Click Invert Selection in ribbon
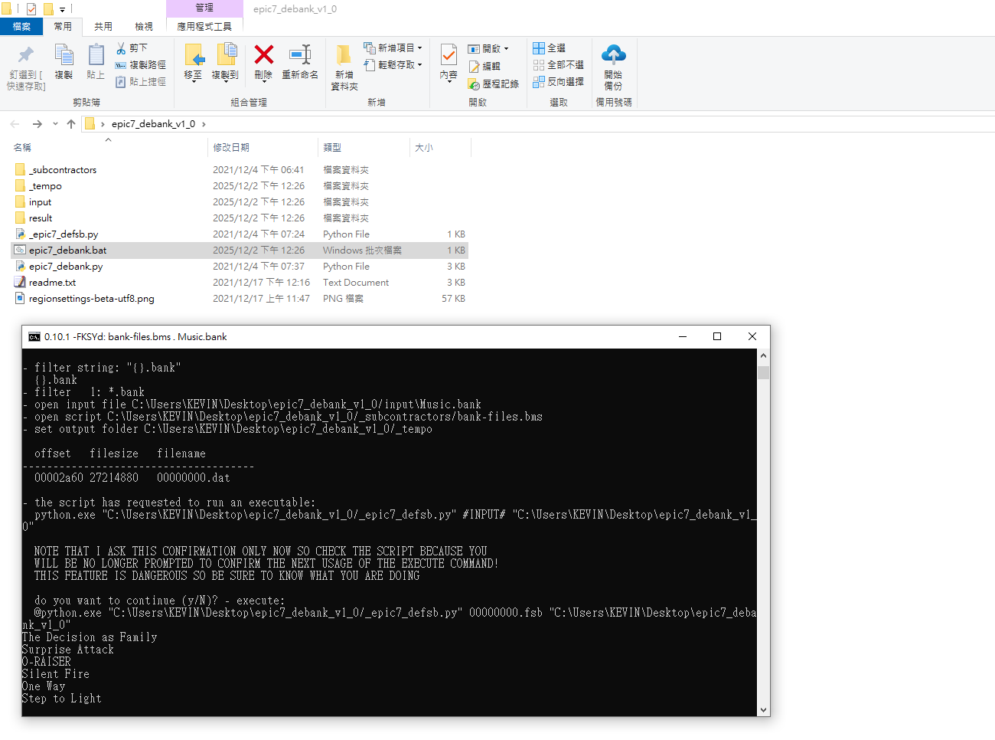The height and width of the screenshot is (740, 995). pos(558,81)
